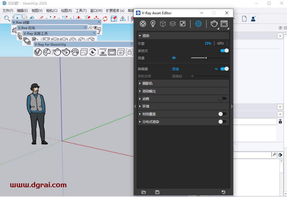Open the Geometry cube tab in Asset Editor
Screen dimensions: 287x197
point(163,24)
